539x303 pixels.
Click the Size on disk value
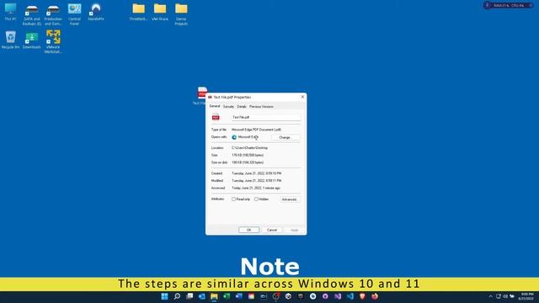click(x=248, y=162)
